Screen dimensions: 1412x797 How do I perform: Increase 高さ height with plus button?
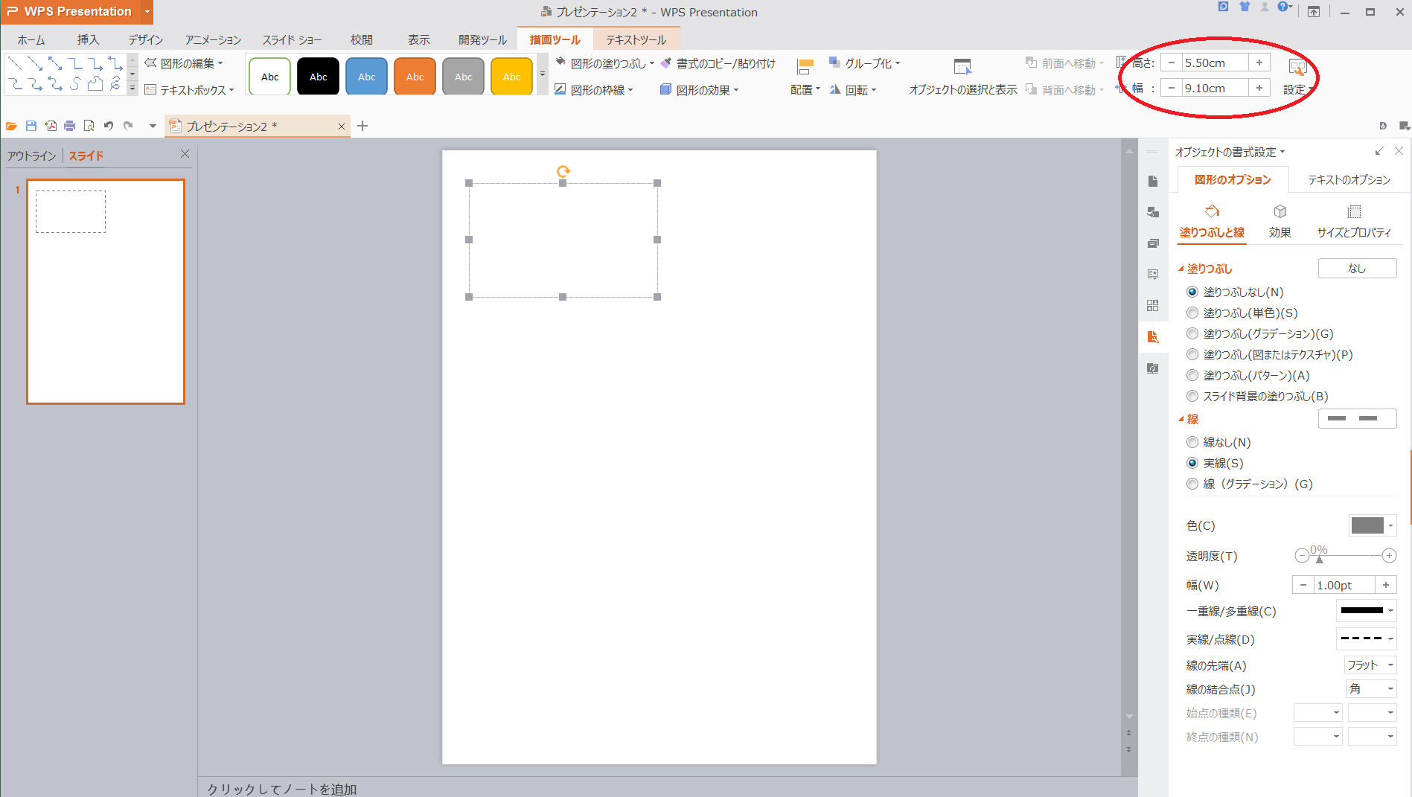tap(1259, 63)
